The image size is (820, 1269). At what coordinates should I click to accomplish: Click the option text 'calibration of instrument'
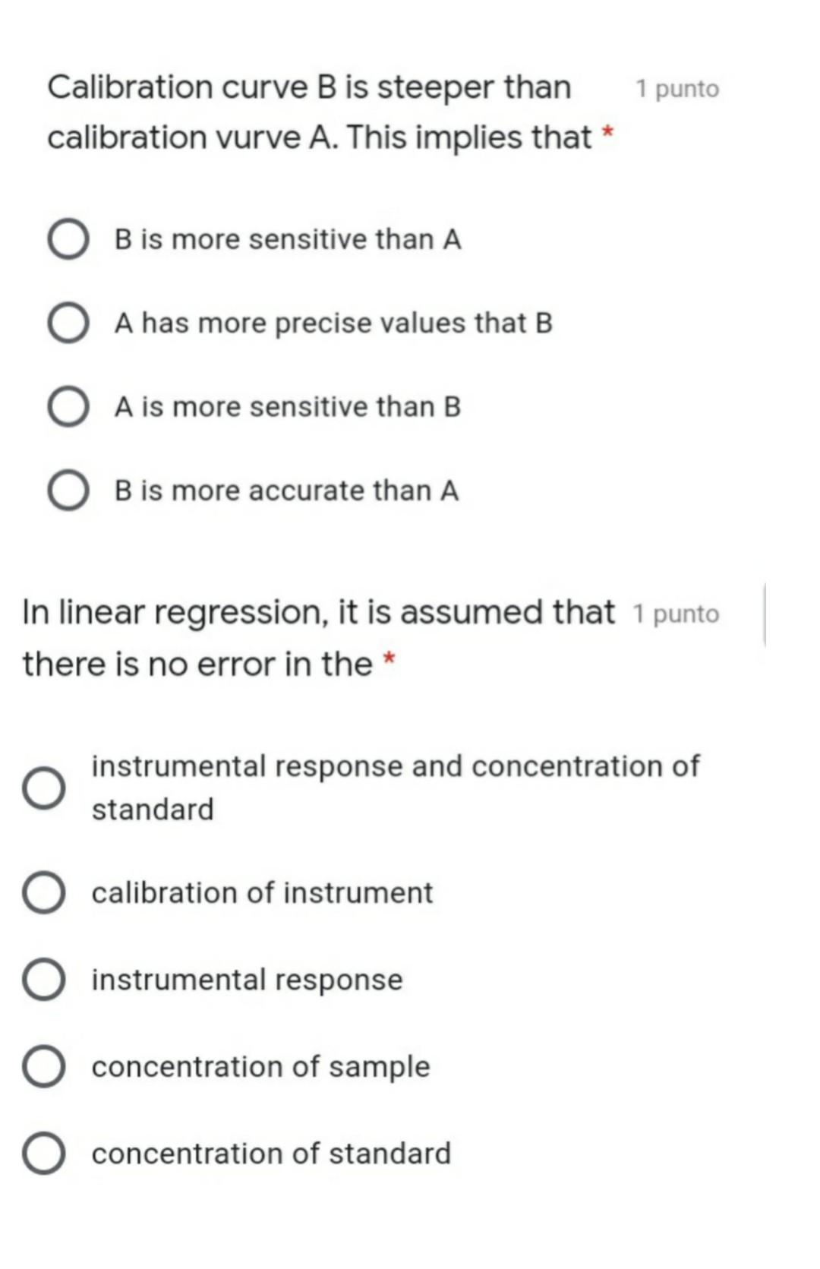click(262, 893)
